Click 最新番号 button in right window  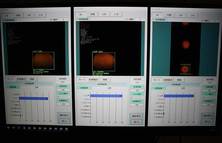207,116
